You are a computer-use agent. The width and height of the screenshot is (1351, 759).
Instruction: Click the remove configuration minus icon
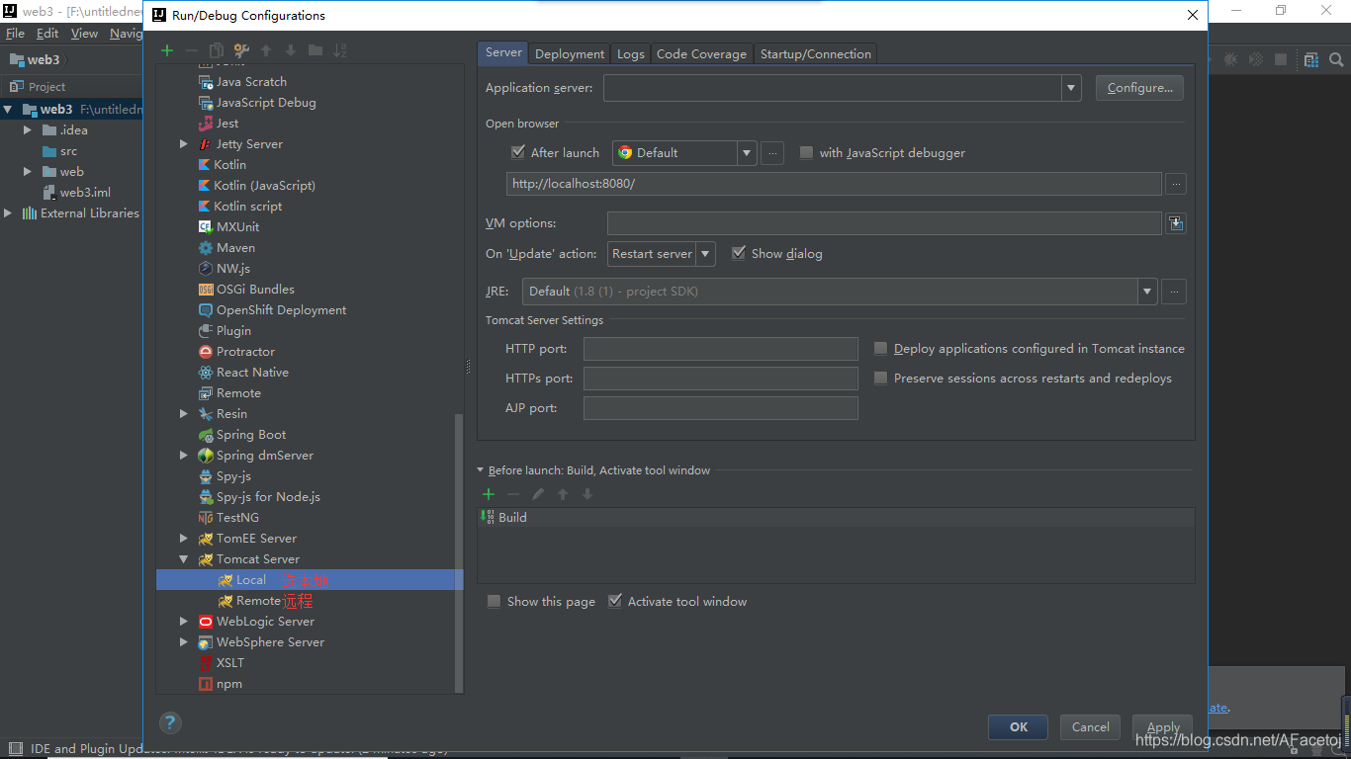[192, 50]
